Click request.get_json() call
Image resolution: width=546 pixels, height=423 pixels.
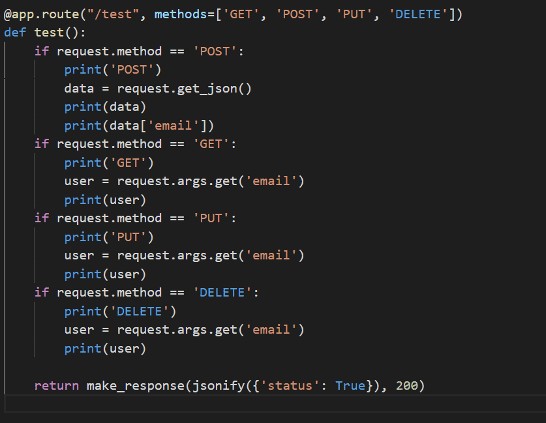click(x=184, y=89)
